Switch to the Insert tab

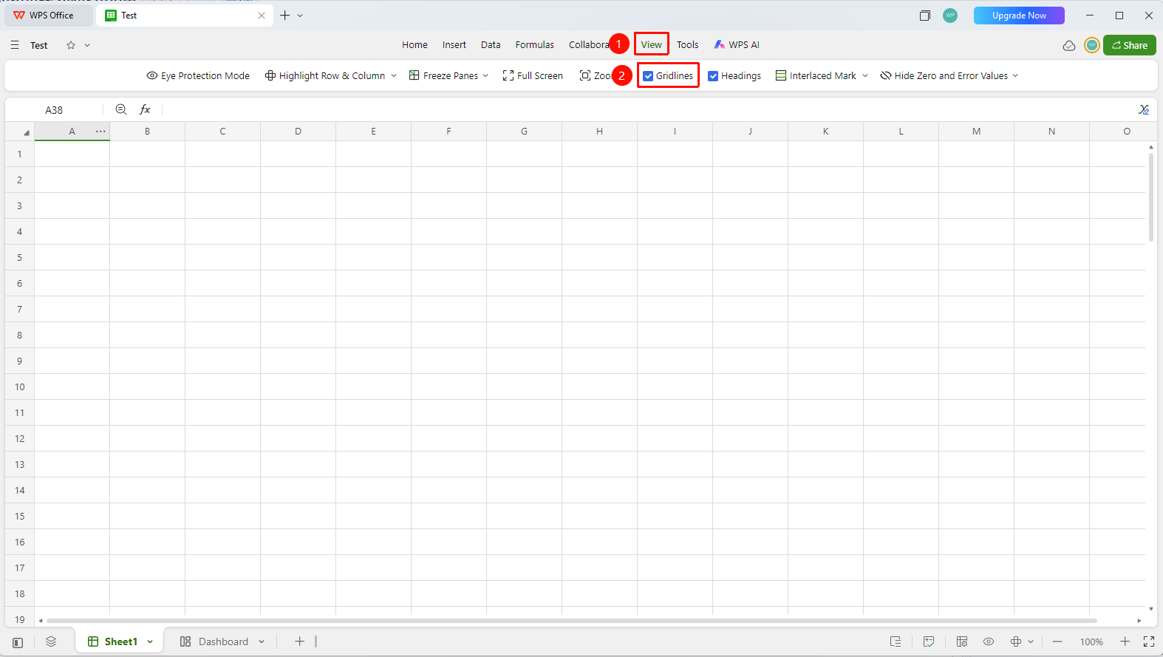(x=454, y=45)
